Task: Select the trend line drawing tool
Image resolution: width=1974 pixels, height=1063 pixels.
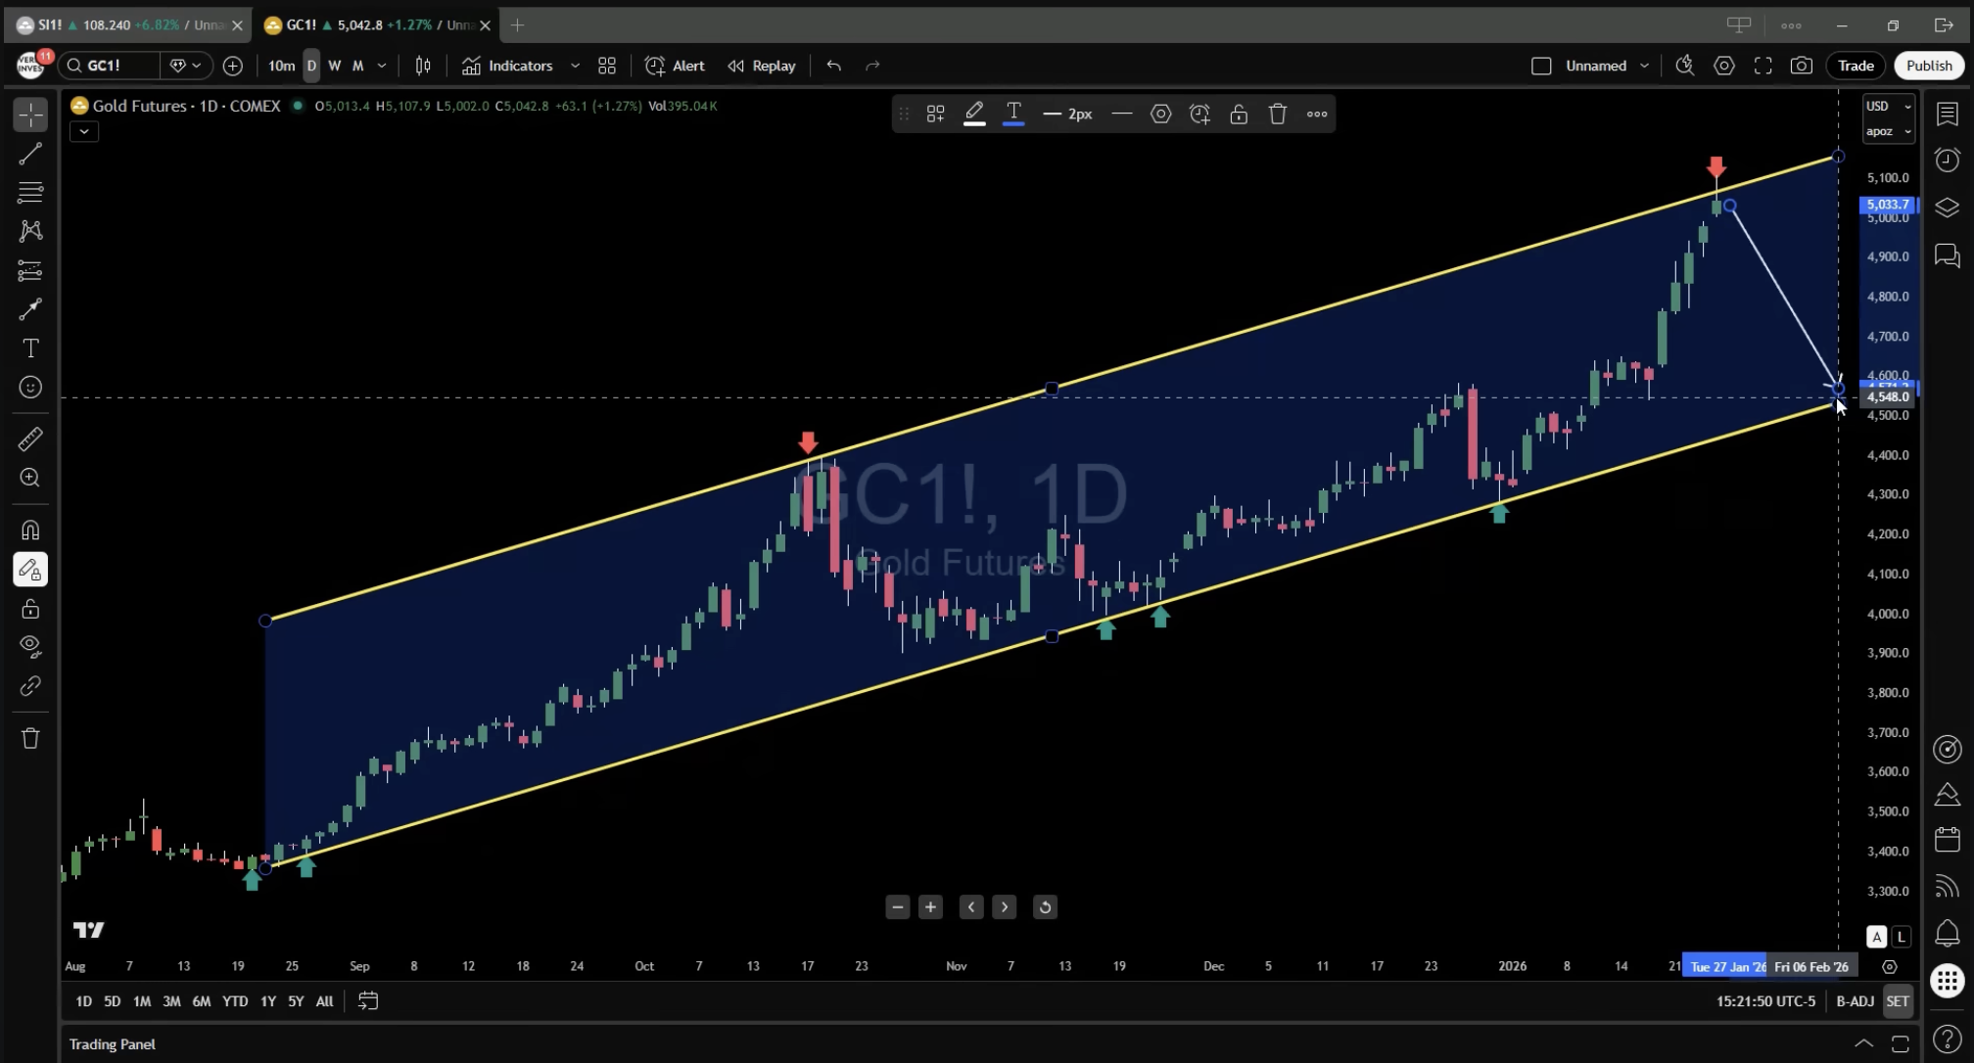Action: tap(30, 154)
